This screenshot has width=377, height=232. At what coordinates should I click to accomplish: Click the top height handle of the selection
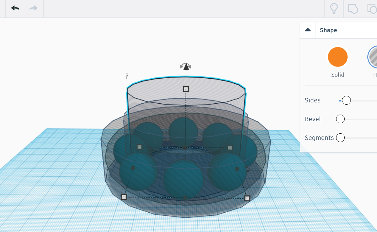[x=186, y=90]
